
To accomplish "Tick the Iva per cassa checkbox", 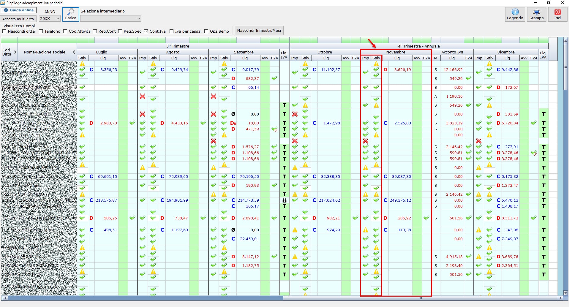I will click(x=172, y=31).
